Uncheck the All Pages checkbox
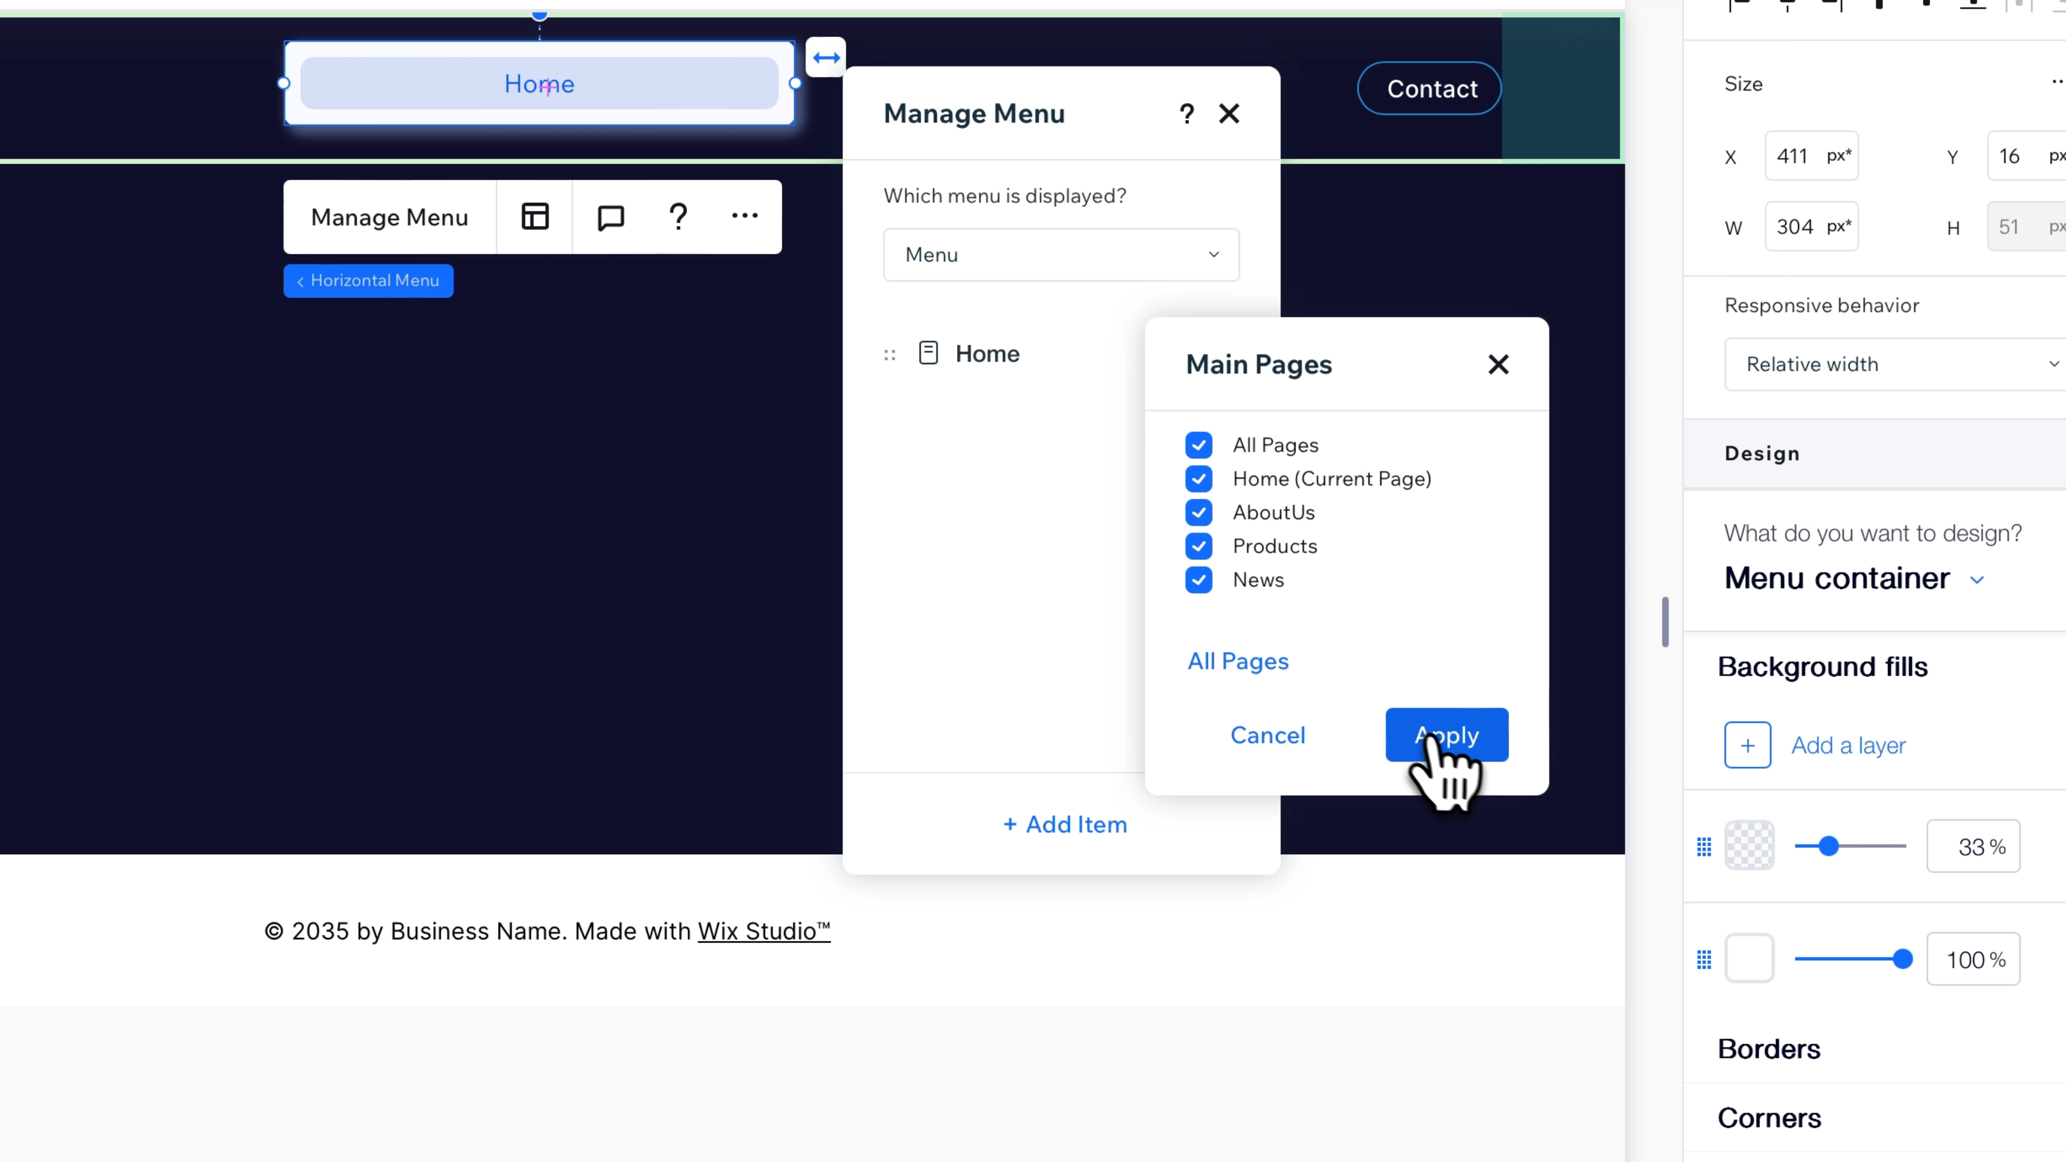The height and width of the screenshot is (1162, 2066). 1198,445
